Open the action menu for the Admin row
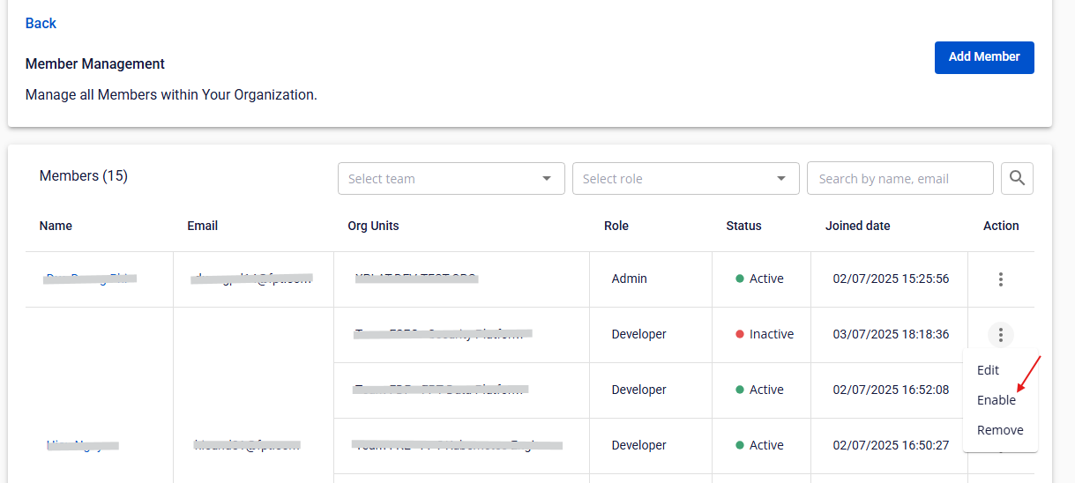1075x483 pixels. (1000, 279)
